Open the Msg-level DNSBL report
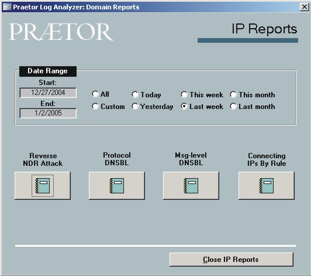The height and width of the screenshot is (276, 311). click(191, 186)
